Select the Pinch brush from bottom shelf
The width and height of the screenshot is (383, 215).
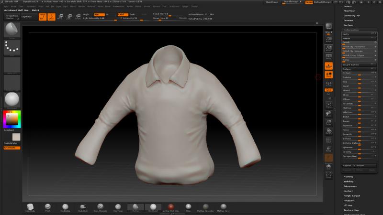tap(47, 207)
